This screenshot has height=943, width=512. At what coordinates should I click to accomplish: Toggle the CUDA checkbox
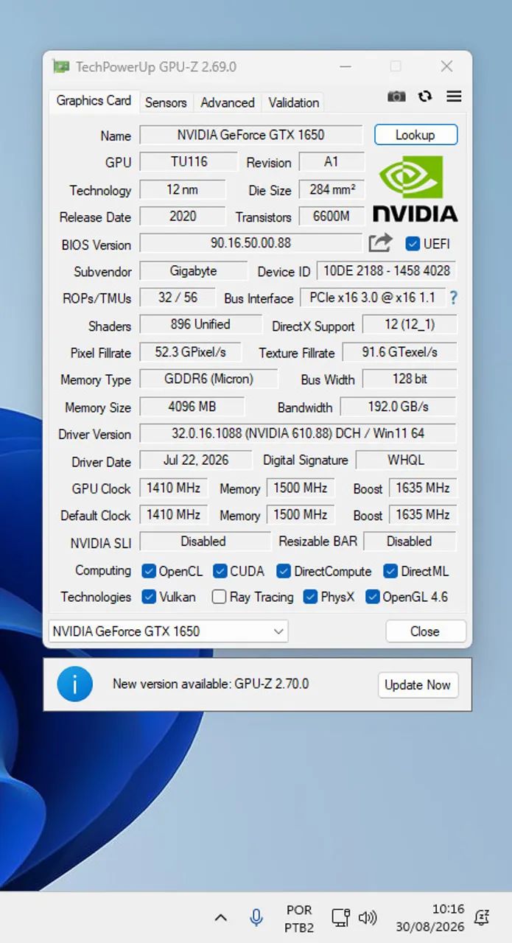point(220,571)
